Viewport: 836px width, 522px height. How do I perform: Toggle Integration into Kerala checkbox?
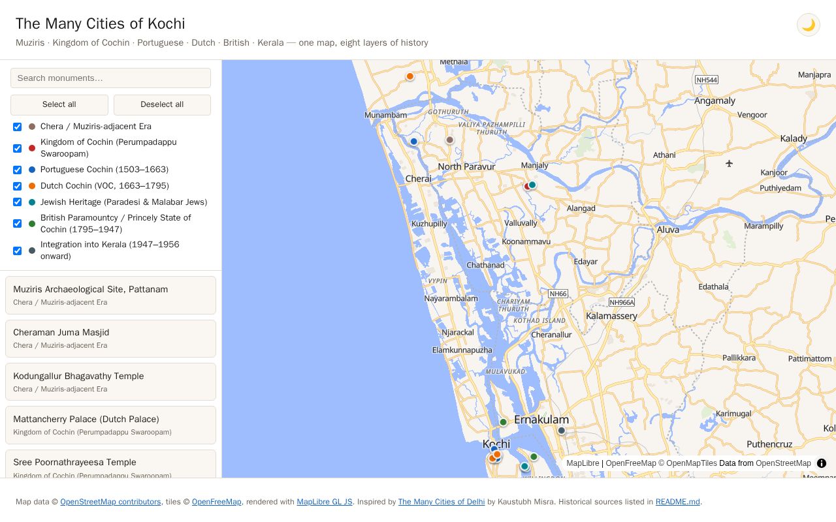point(18,251)
